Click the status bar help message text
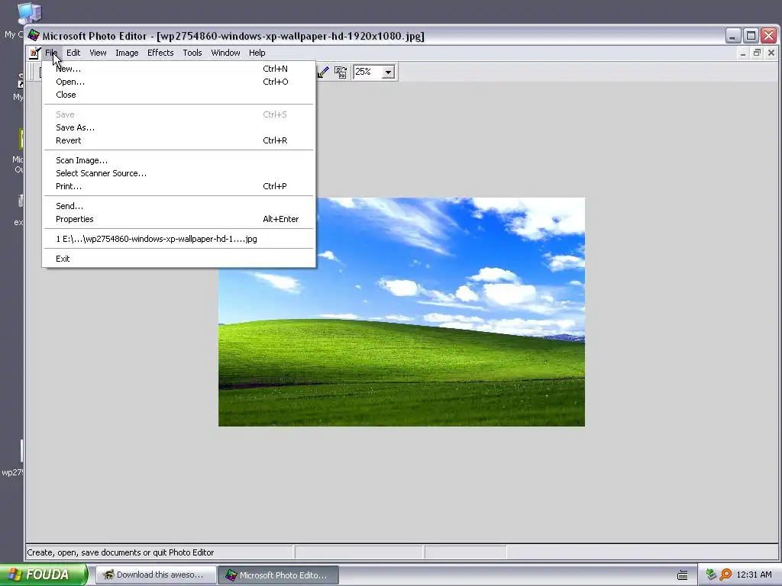Viewport: 782px width, 586px height. [x=120, y=552]
